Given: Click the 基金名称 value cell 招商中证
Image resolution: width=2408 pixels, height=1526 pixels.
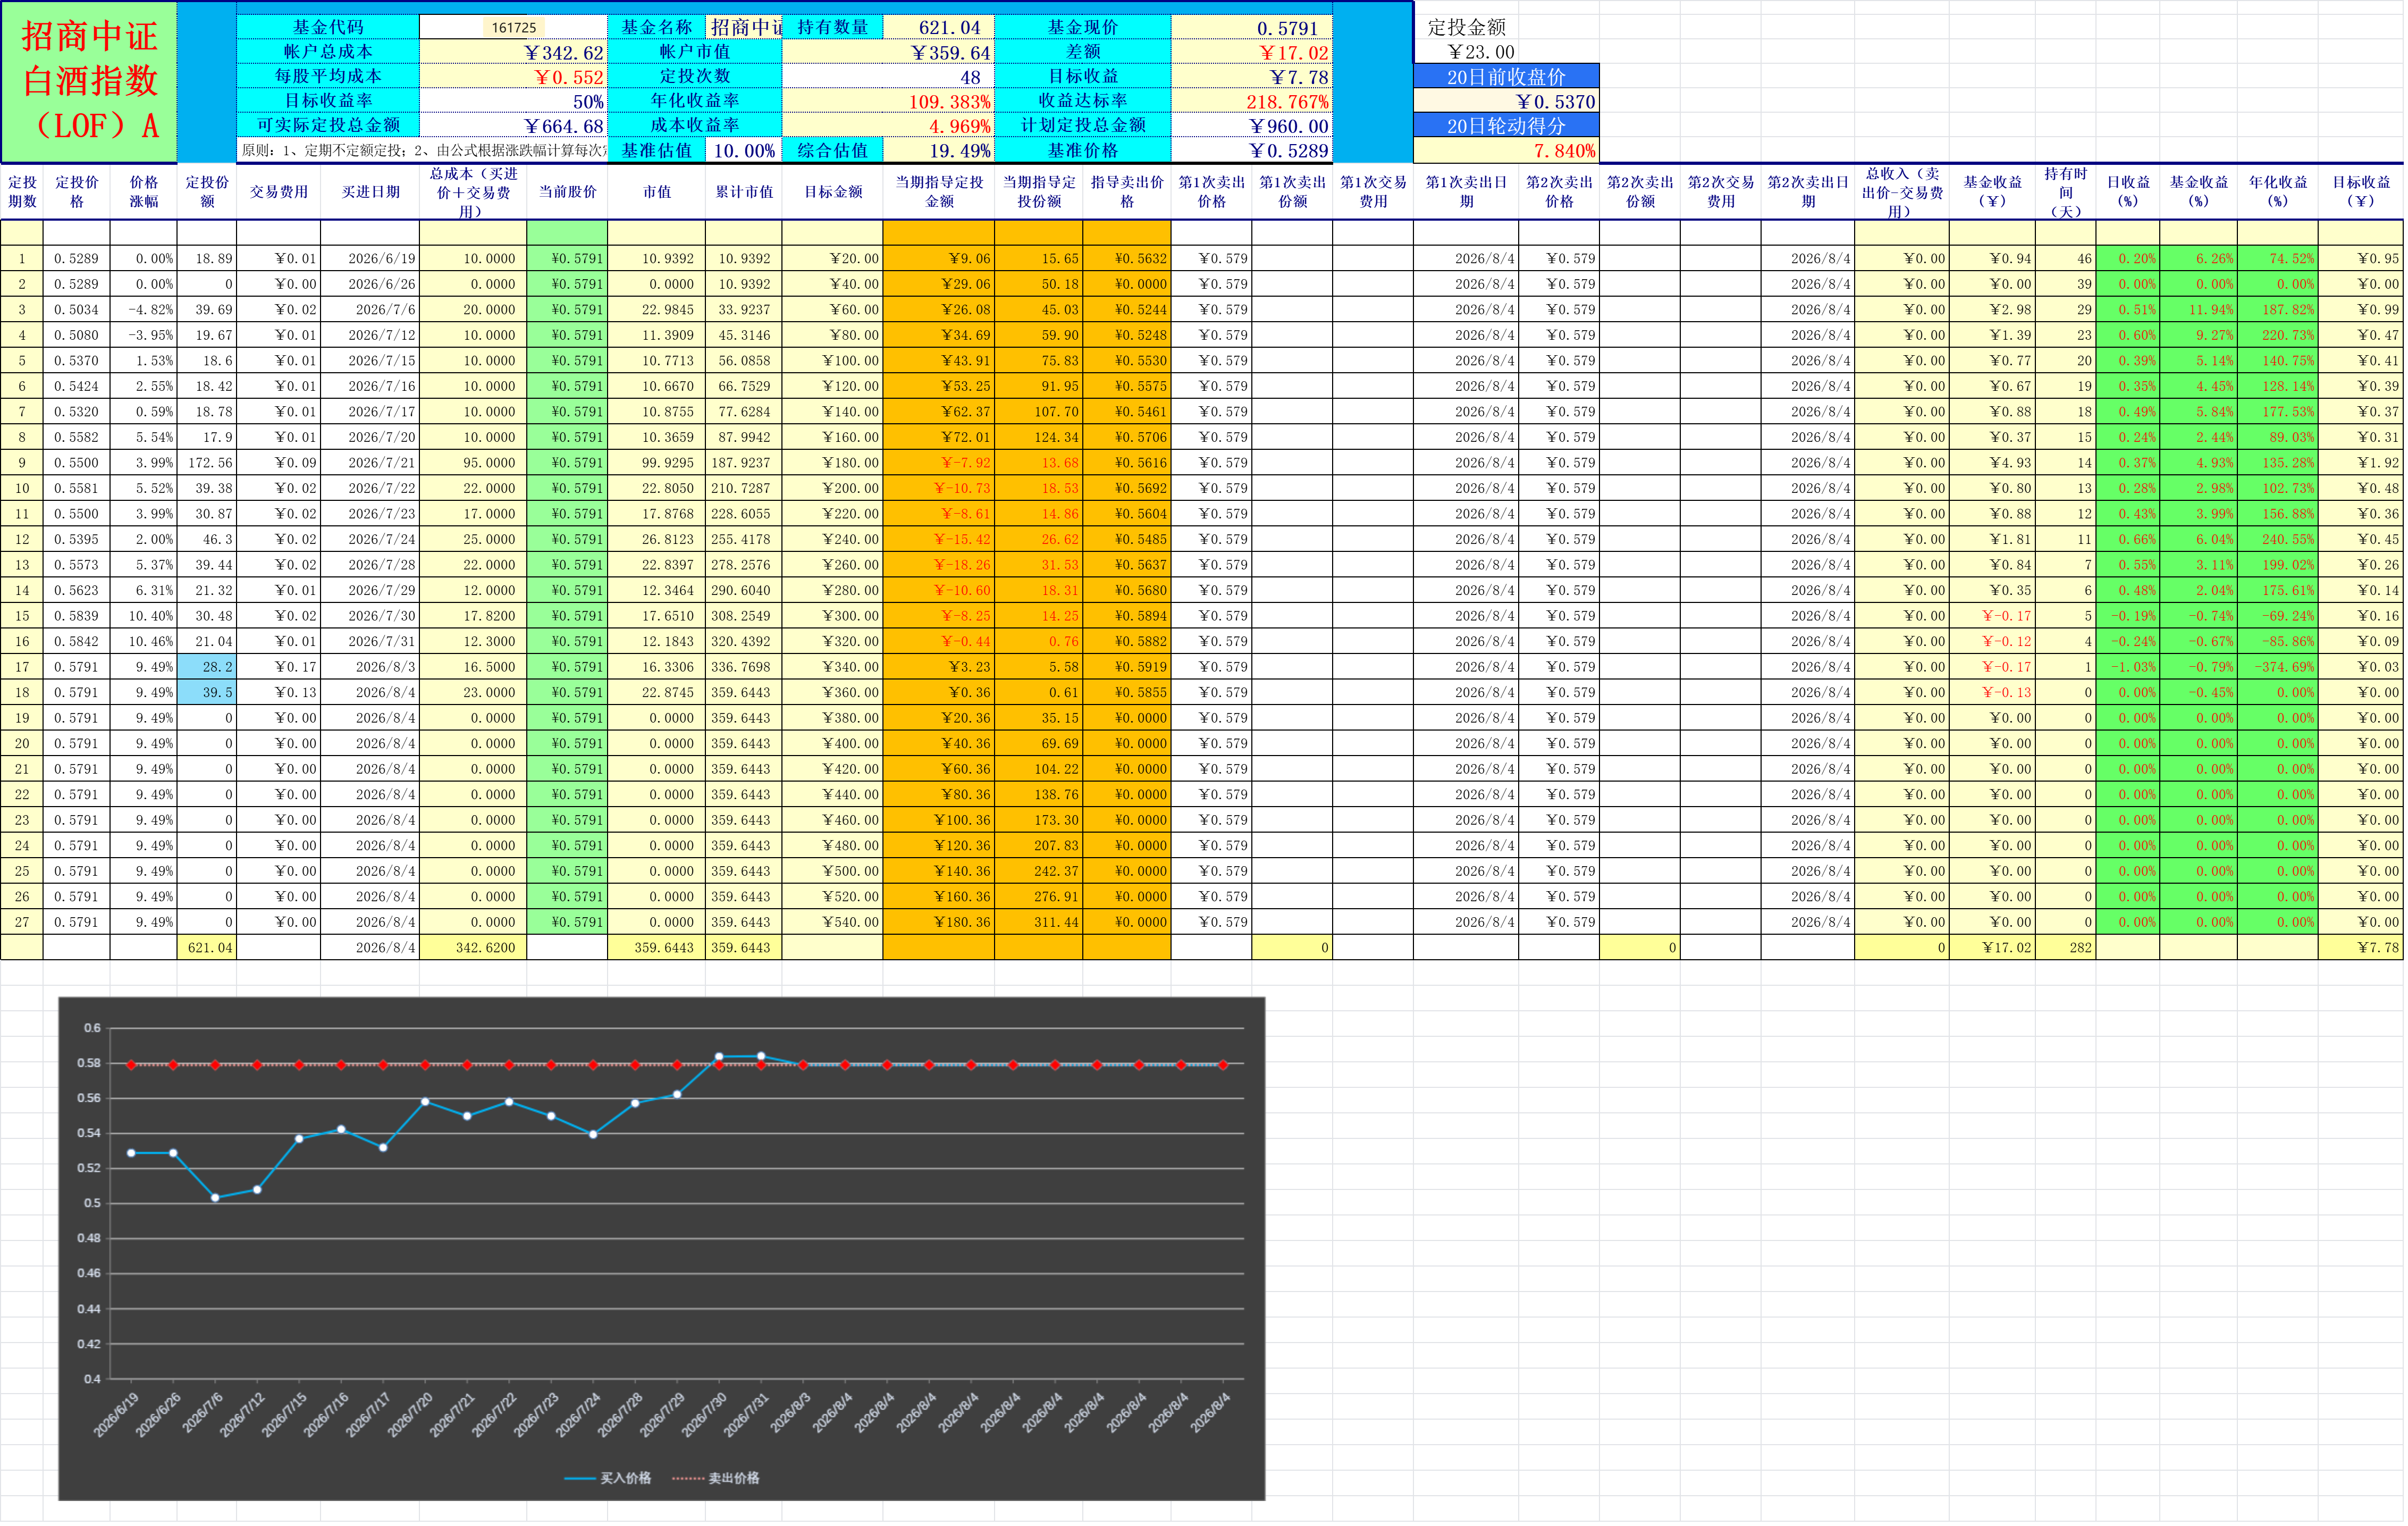Looking at the screenshot, I should tap(745, 27).
